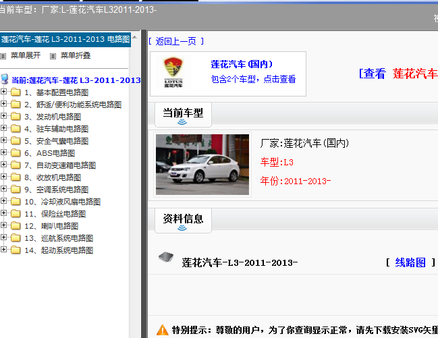Click folder icon of 4、驻车辅助电路图

16,128
